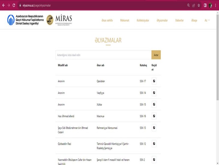Open the SSK-15 Xütbə manuscript link icon
The image size is (219, 165).
click(154, 104)
